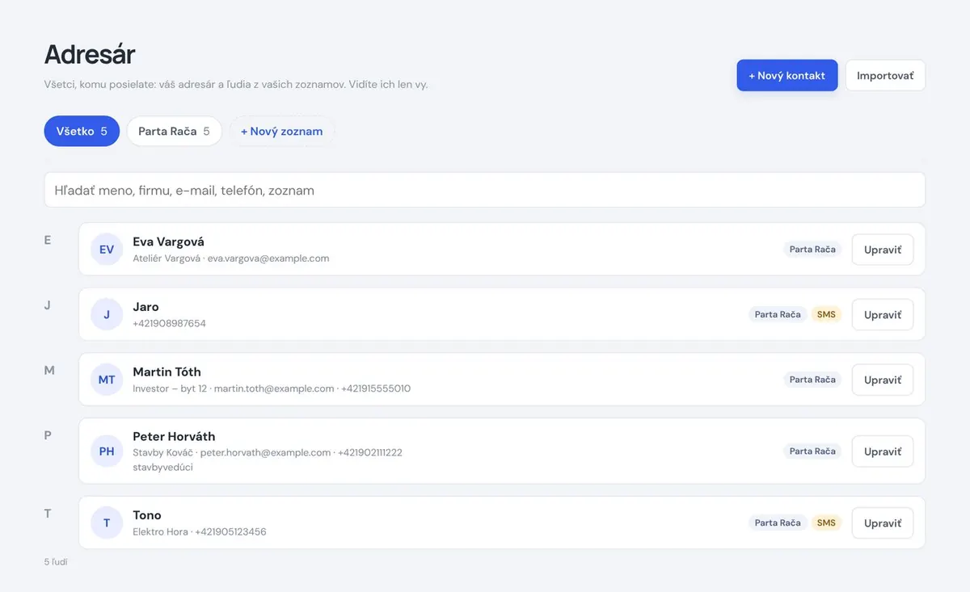Click the T avatar for Tono
The height and width of the screenshot is (592, 970).
107,523
